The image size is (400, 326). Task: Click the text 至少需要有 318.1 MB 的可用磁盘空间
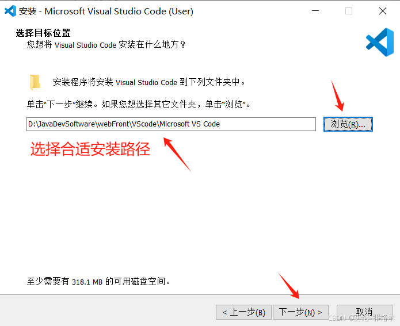point(98,281)
